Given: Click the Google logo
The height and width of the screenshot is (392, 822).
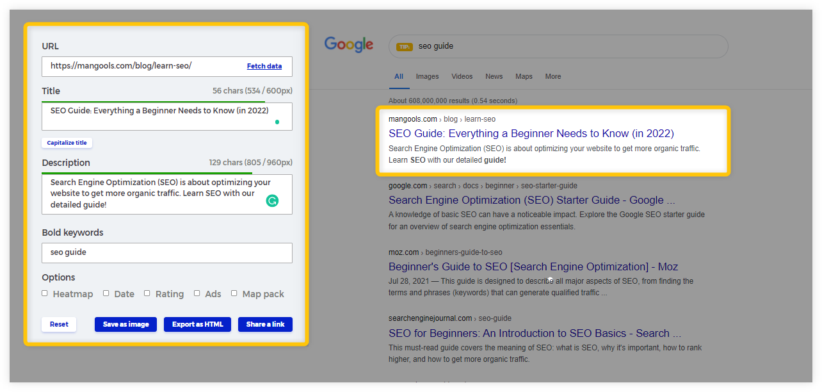Looking at the screenshot, I should click(348, 45).
